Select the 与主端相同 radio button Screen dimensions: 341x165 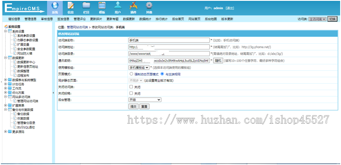point(162,74)
